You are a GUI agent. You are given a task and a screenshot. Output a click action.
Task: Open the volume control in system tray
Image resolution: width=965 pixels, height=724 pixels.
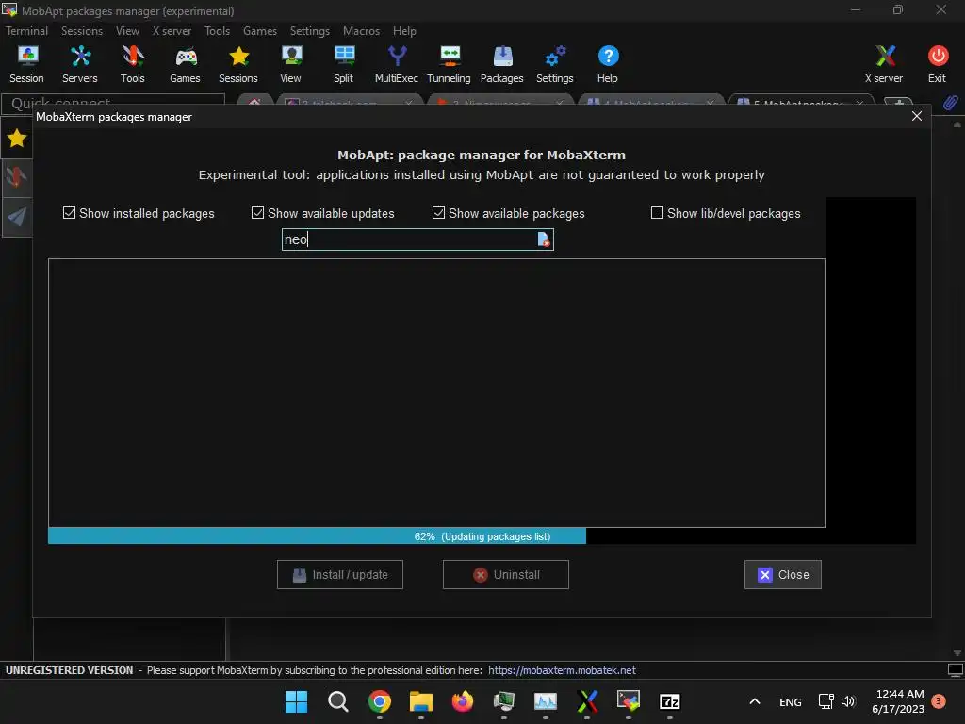848,701
